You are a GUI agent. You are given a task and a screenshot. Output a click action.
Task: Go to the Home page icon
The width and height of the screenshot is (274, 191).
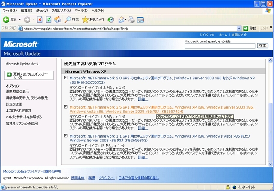pyautogui.click(x=57, y=20)
